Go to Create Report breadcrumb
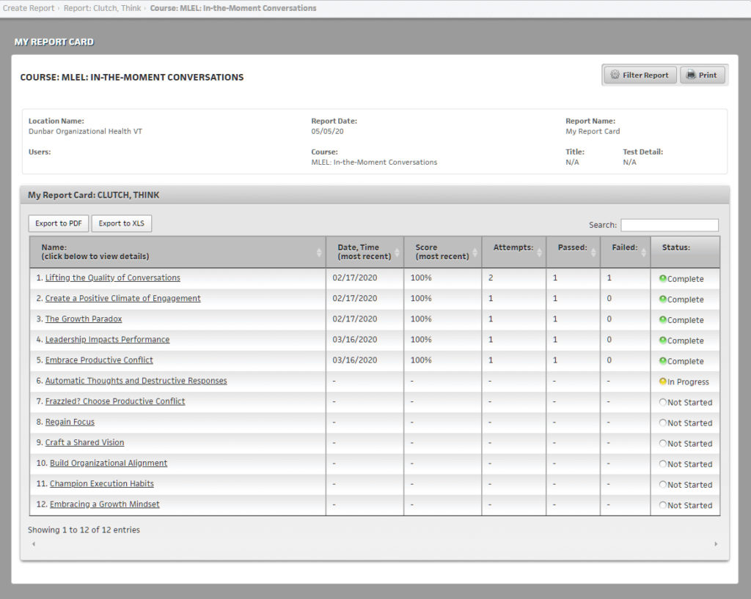 tap(29, 8)
